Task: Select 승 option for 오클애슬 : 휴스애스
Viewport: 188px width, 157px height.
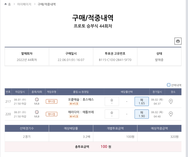Action: click(x=112, y=101)
